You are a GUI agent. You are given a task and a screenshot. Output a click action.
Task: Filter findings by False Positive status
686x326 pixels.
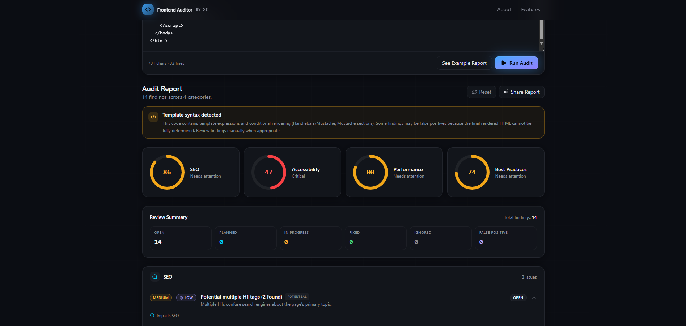505,238
